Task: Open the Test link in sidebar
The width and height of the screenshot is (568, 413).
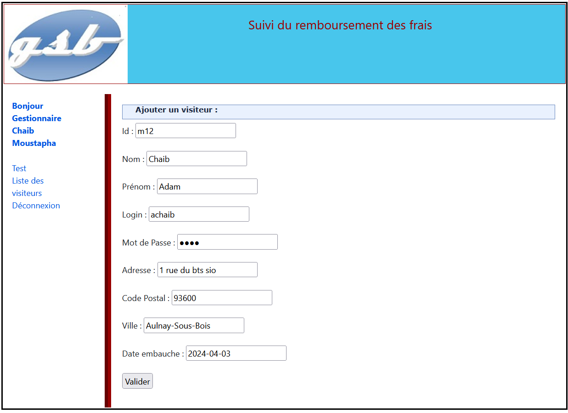Action: [x=19, y=168]
